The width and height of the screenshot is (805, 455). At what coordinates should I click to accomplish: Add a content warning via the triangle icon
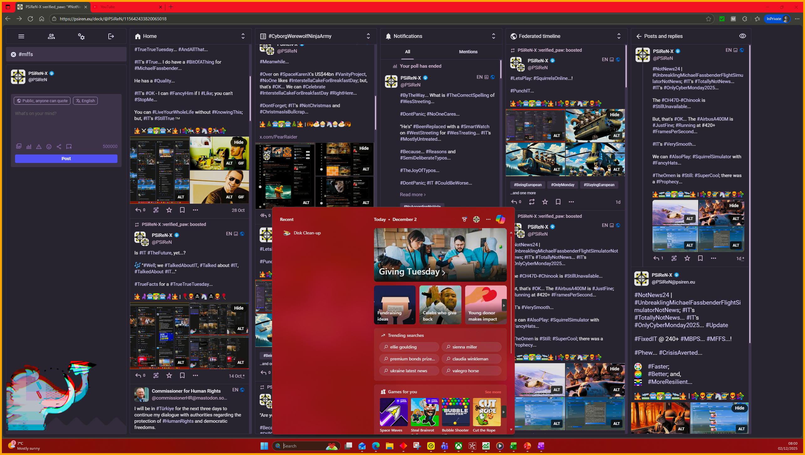pos(39,146)
